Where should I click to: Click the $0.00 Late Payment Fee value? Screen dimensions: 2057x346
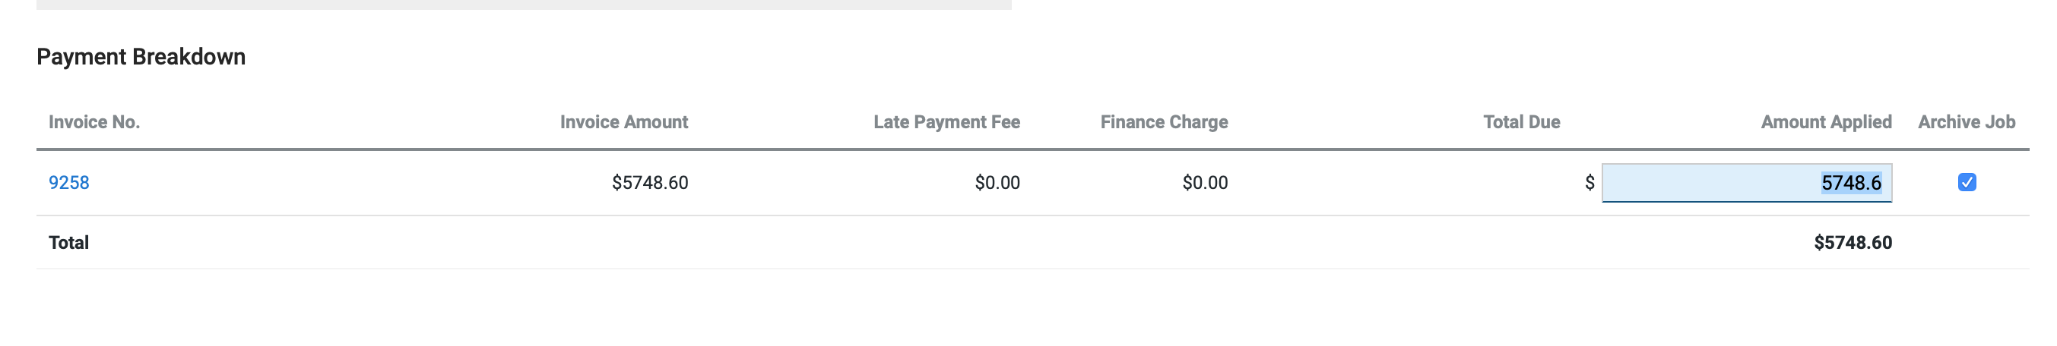(x=997, y=183)
